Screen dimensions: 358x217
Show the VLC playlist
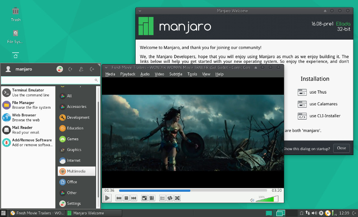tap(162, 198)
